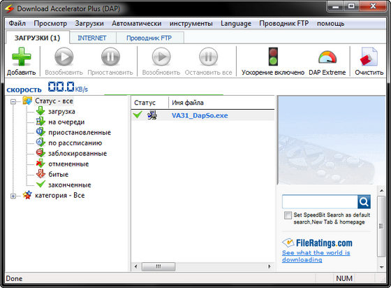Click the side panel scroll up arrow
391x288 pixels.
click(381, 191)
